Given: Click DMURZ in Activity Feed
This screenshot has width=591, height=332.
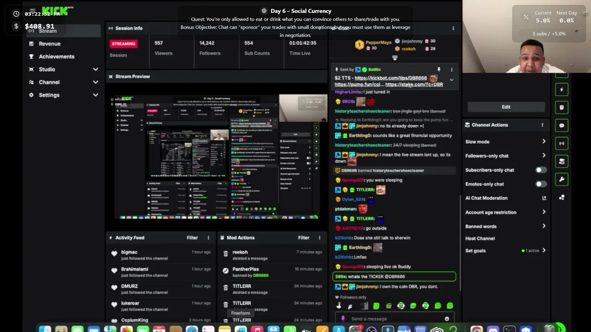Looking at the screenshot, I should pyautogui.click(x=129, y=286).
